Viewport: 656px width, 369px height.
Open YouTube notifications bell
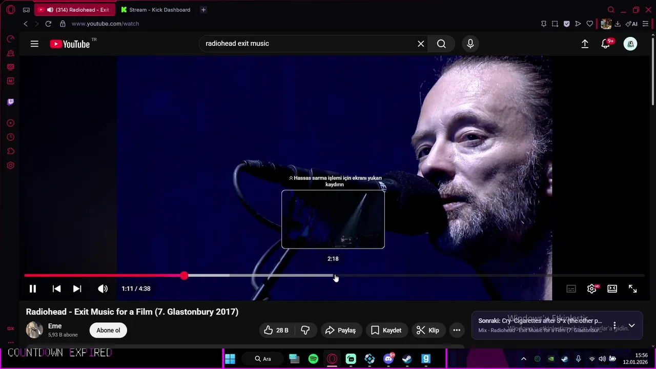tap(606, 44)
